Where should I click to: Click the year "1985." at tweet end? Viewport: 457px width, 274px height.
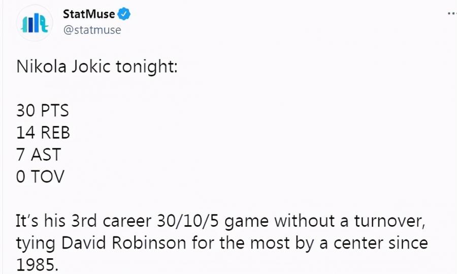click(x=37, y=265)
